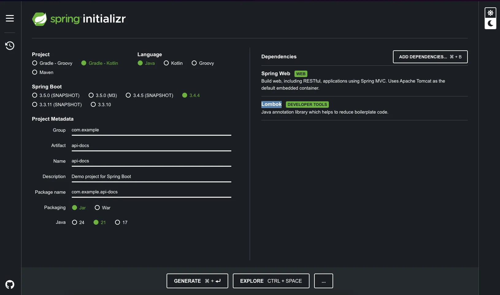Select Spring Boot 3.3.11 (SNAPSHOT)
This screenshot has width=500, height=295.
[x=57, y=105]
